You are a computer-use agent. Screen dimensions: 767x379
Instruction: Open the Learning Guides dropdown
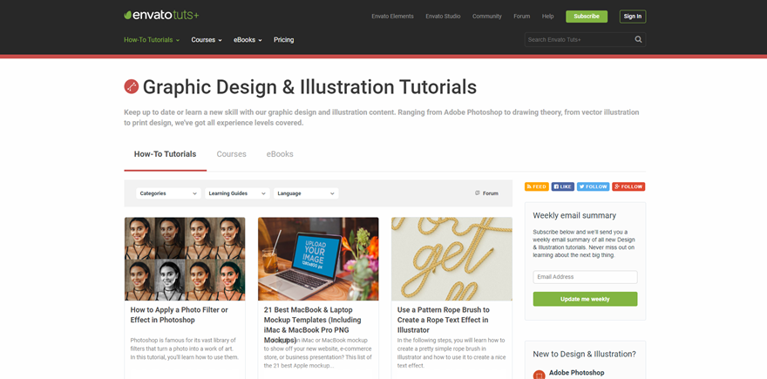coord(237,193)
